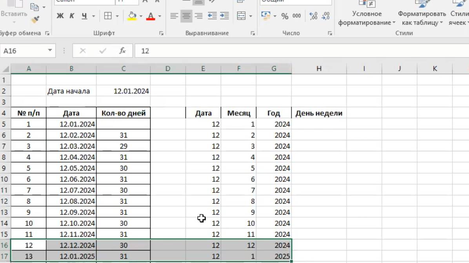Toggle italic К formatting
This screenshot has width=469, height=263.
[x=72, y=16]
